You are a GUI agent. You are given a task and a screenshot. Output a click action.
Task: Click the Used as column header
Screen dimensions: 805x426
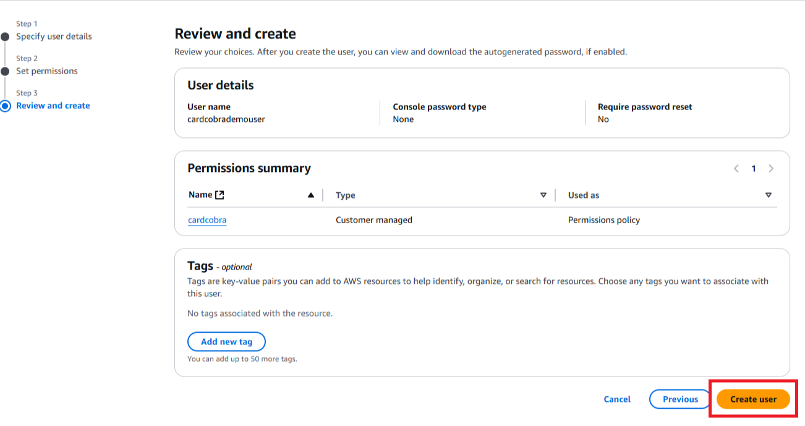584,195
